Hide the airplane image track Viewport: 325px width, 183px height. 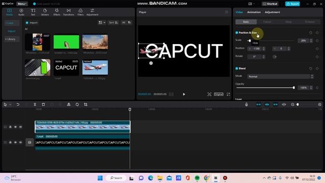click(15, 127)
